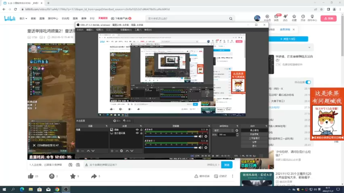Give a coin with the coin icon

pos(52,176)
